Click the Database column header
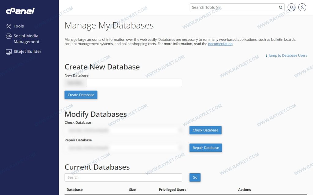Screen dimensions: 313x195 point(75,190)
